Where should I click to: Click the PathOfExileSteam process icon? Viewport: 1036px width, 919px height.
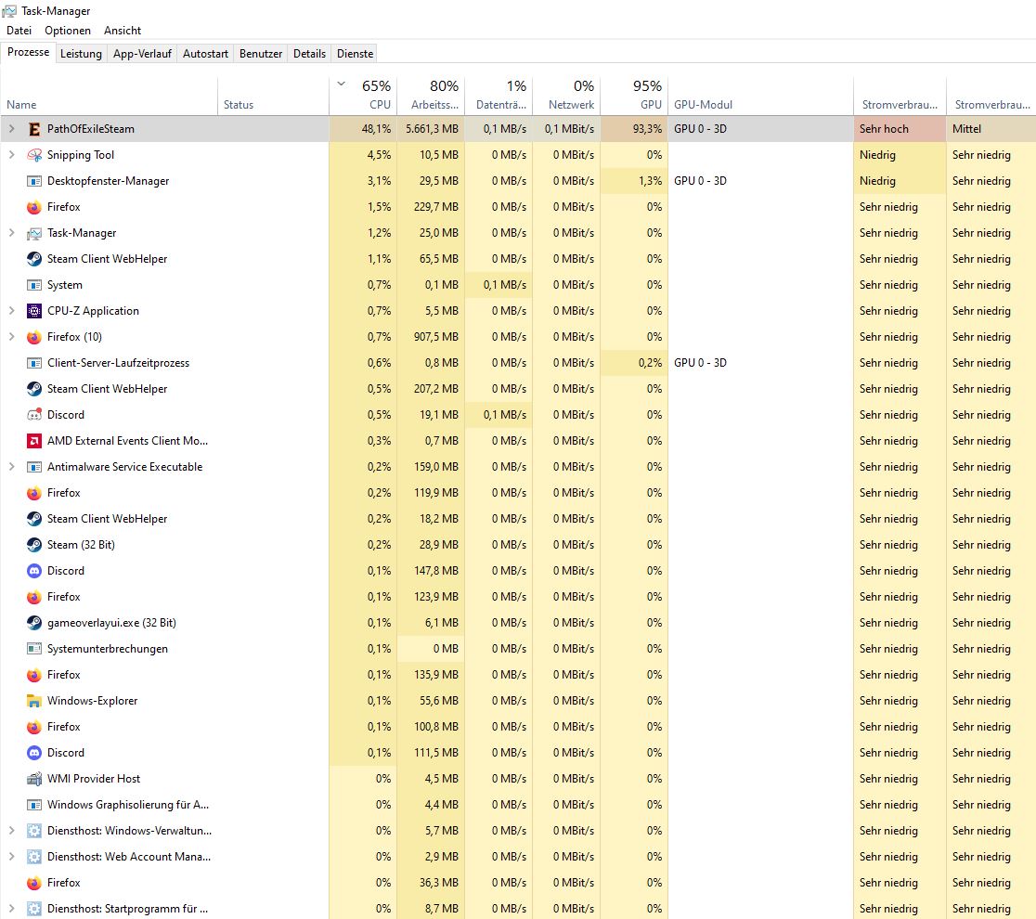34,129
